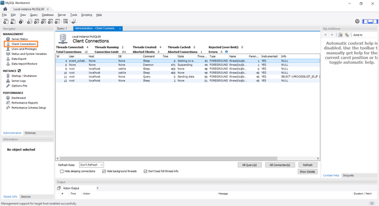
Task: Click the Action Output copy icon
Action: tap(59, 188)
